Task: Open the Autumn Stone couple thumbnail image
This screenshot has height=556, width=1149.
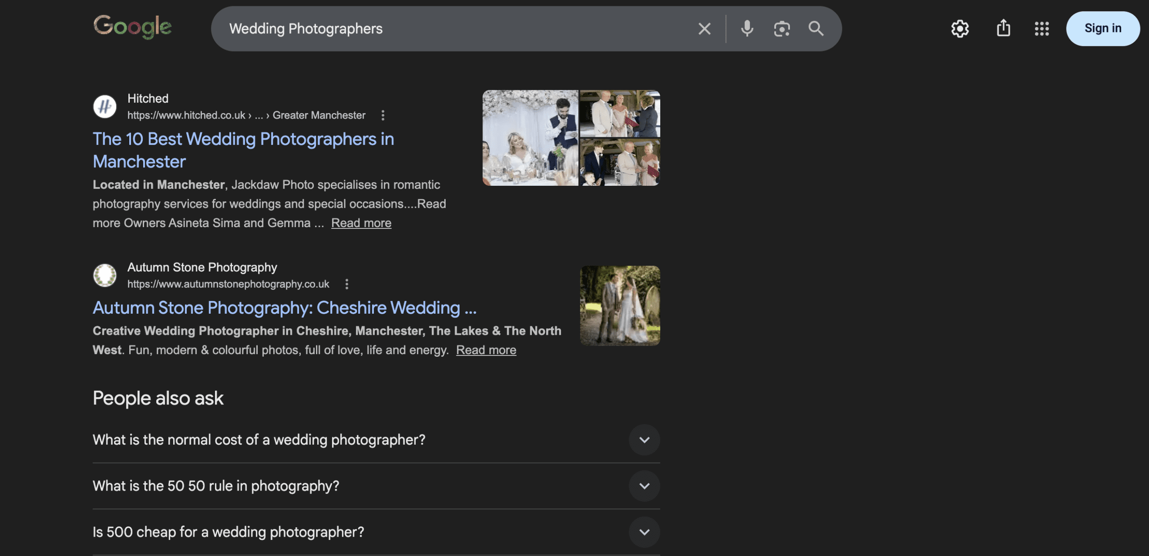Action: [620, 306]
